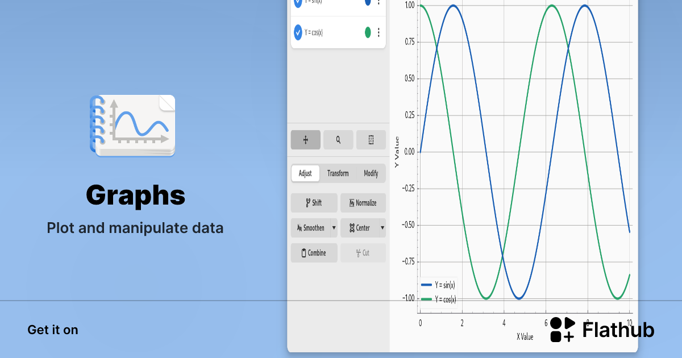
Task: Open the green color swatch for cos(x)
Action: point(368,32)
